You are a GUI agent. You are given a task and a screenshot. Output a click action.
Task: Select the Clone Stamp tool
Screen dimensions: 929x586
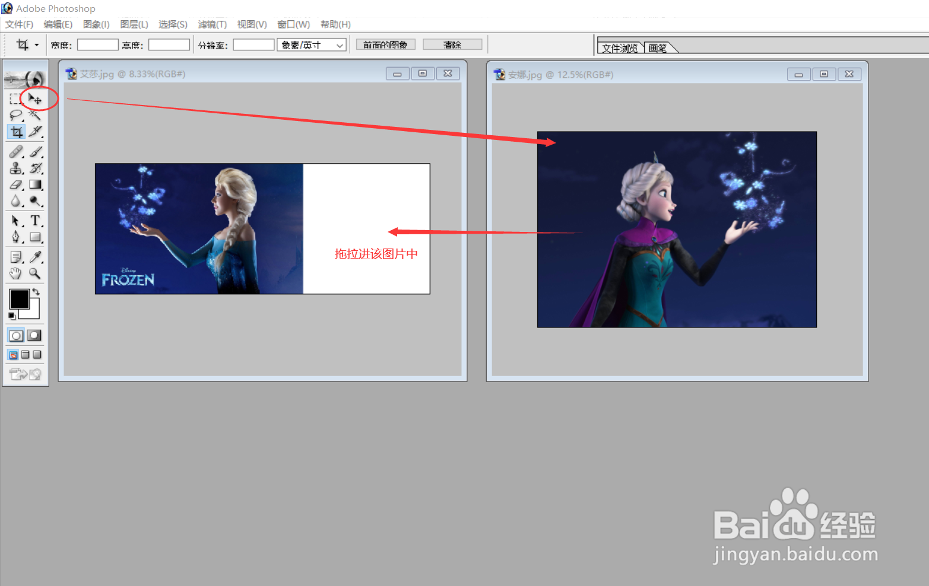pos(16,168)
